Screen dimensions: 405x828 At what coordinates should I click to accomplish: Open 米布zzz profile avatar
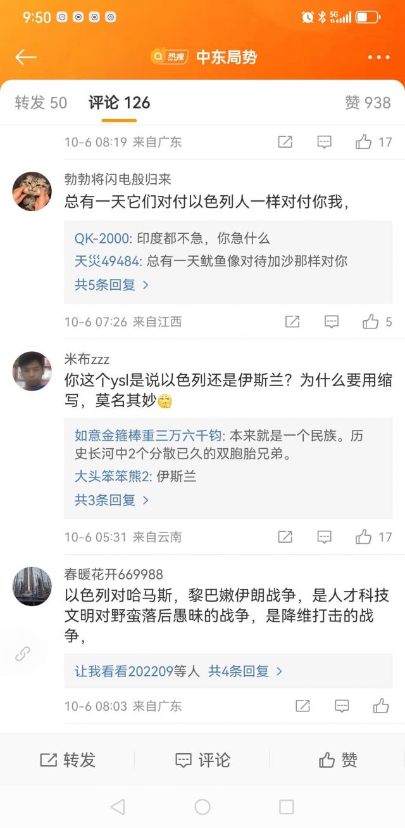[x=32, y=371]
